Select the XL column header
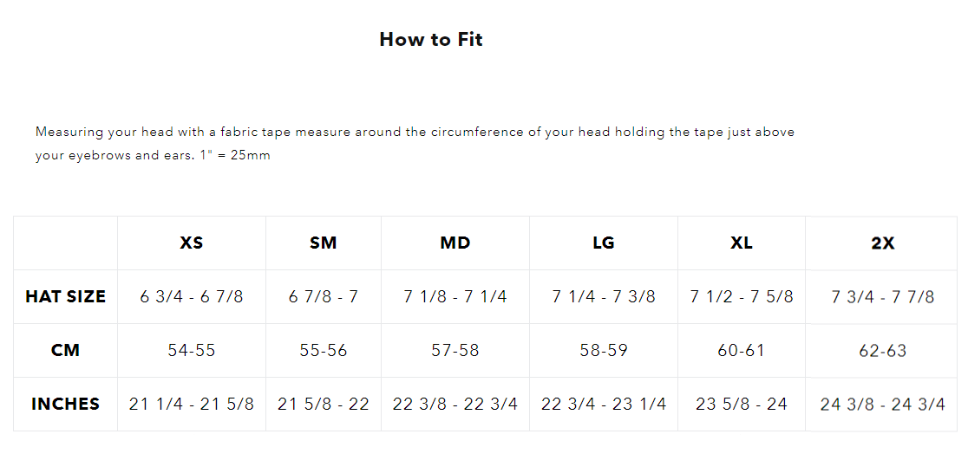The image size is (968, 460). (x=742, y=243)
